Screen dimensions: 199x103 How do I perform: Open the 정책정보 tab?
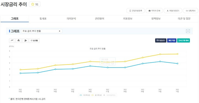click(156, 19)
